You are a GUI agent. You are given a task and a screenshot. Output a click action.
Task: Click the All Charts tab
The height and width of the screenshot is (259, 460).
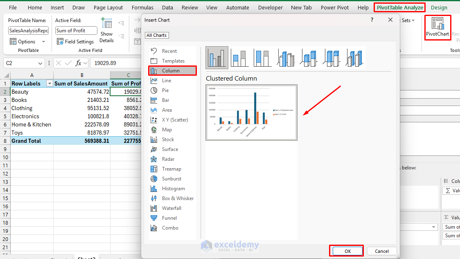coord(157,35)
